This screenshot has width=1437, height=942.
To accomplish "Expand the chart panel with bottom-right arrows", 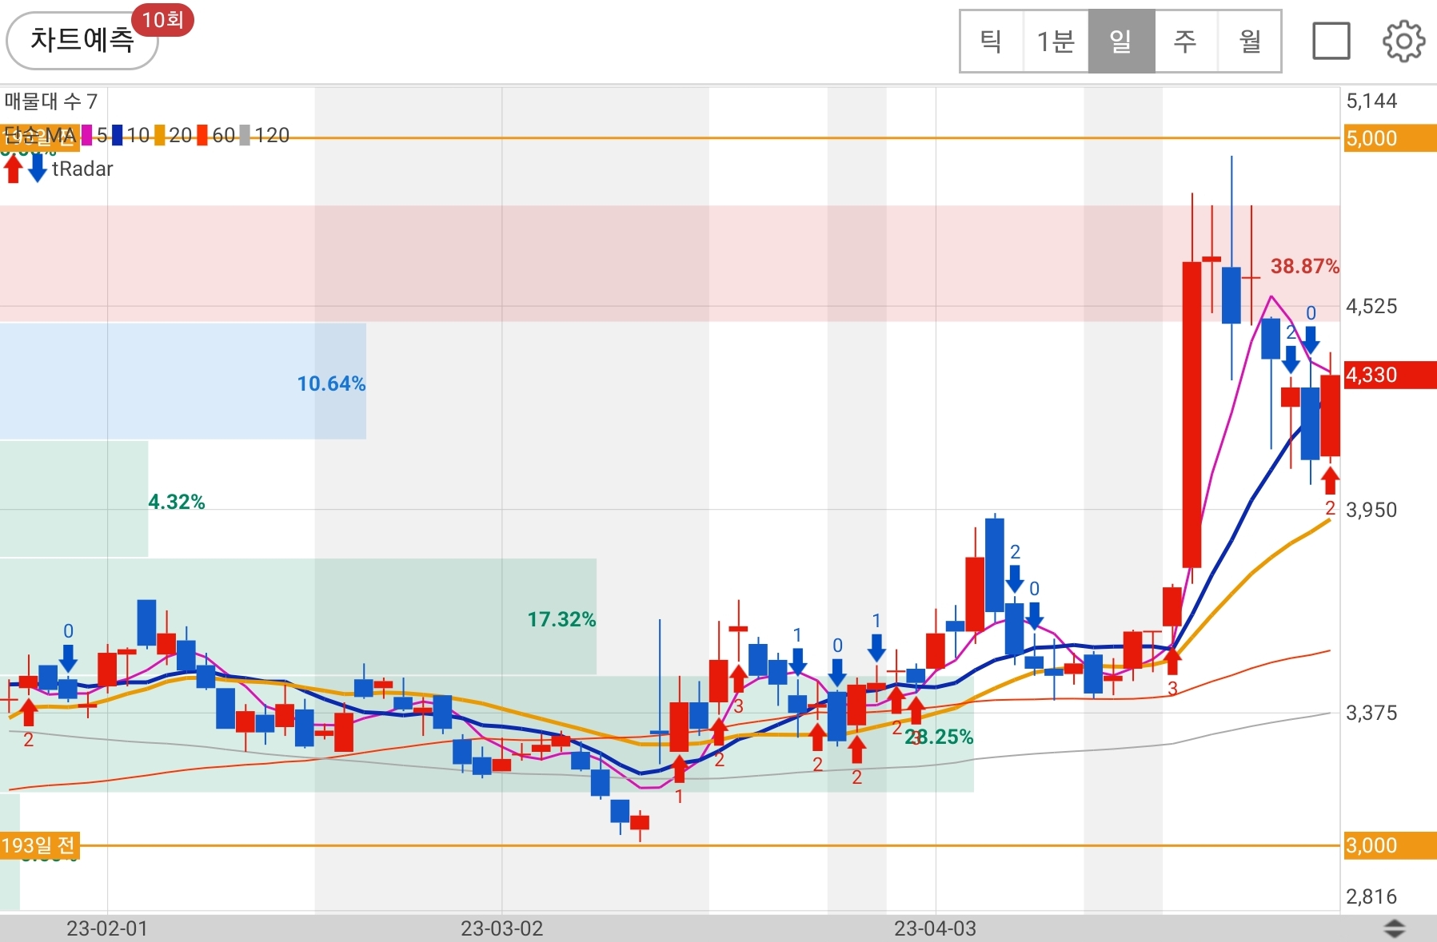I will (x=1394, y=928).
